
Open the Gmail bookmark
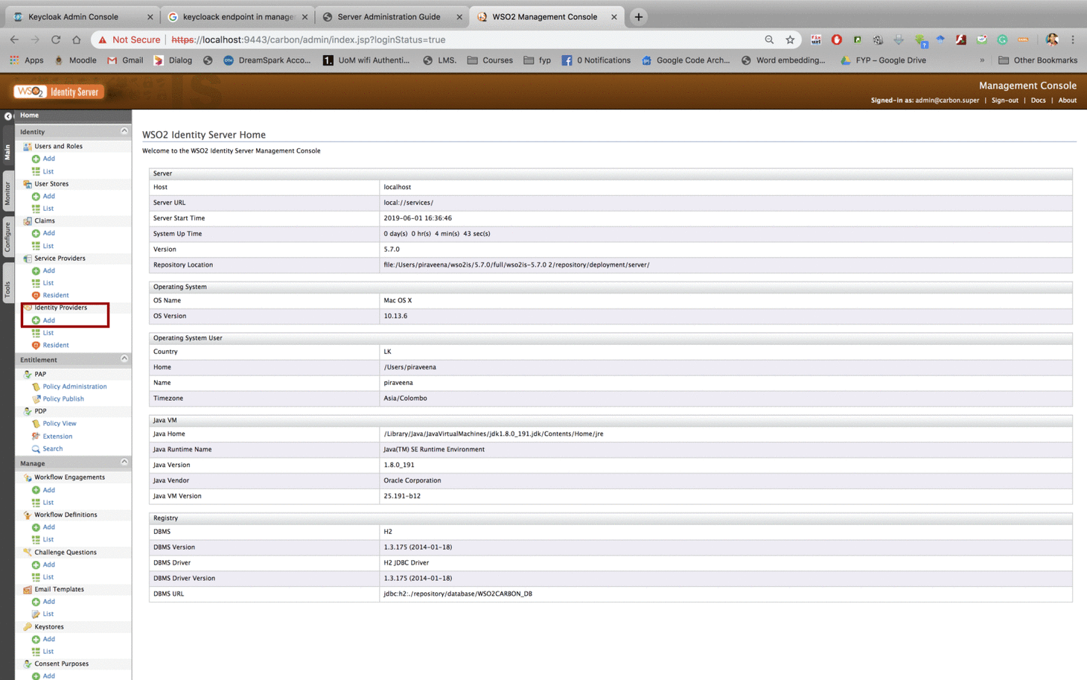pos(125,60)
